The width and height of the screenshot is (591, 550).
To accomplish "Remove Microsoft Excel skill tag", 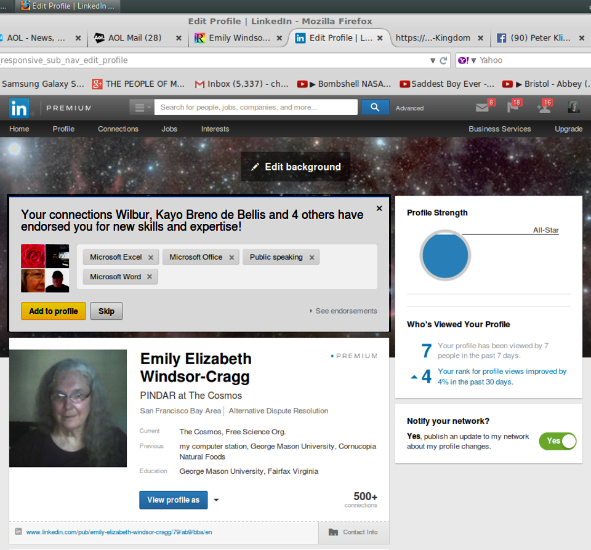I will coord(151,258).
